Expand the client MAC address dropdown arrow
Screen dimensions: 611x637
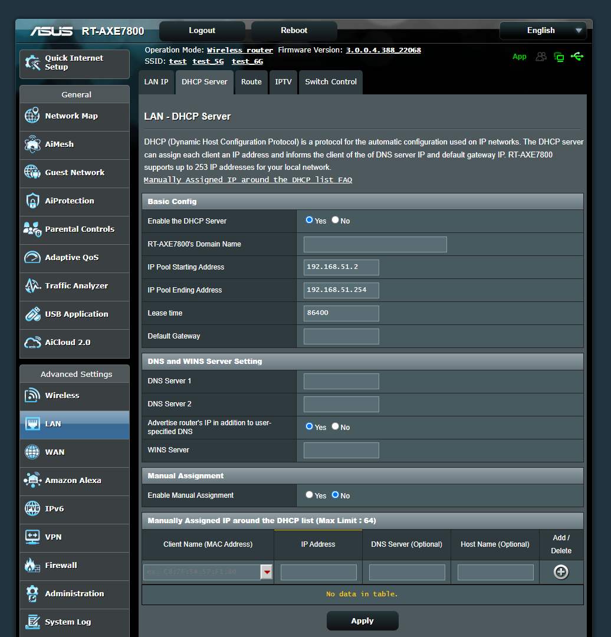[267, 572]
